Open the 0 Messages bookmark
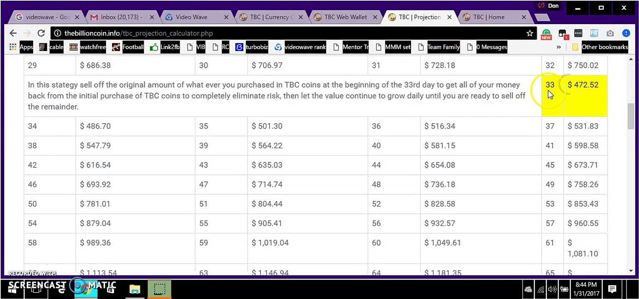 tap(487, 47)
